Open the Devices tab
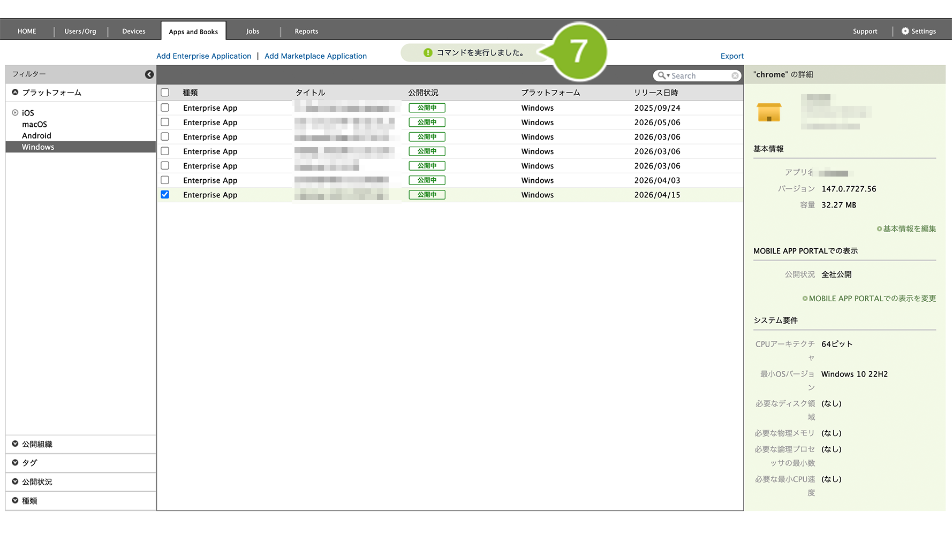 point(134,31)
